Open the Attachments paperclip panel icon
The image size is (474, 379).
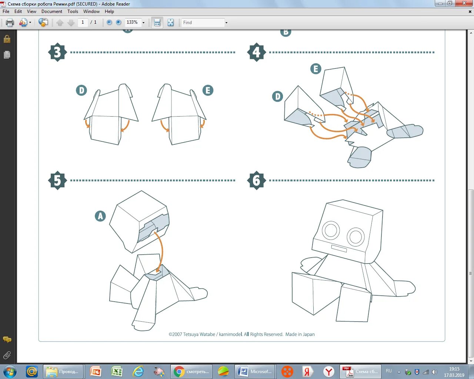coord(7,355)
